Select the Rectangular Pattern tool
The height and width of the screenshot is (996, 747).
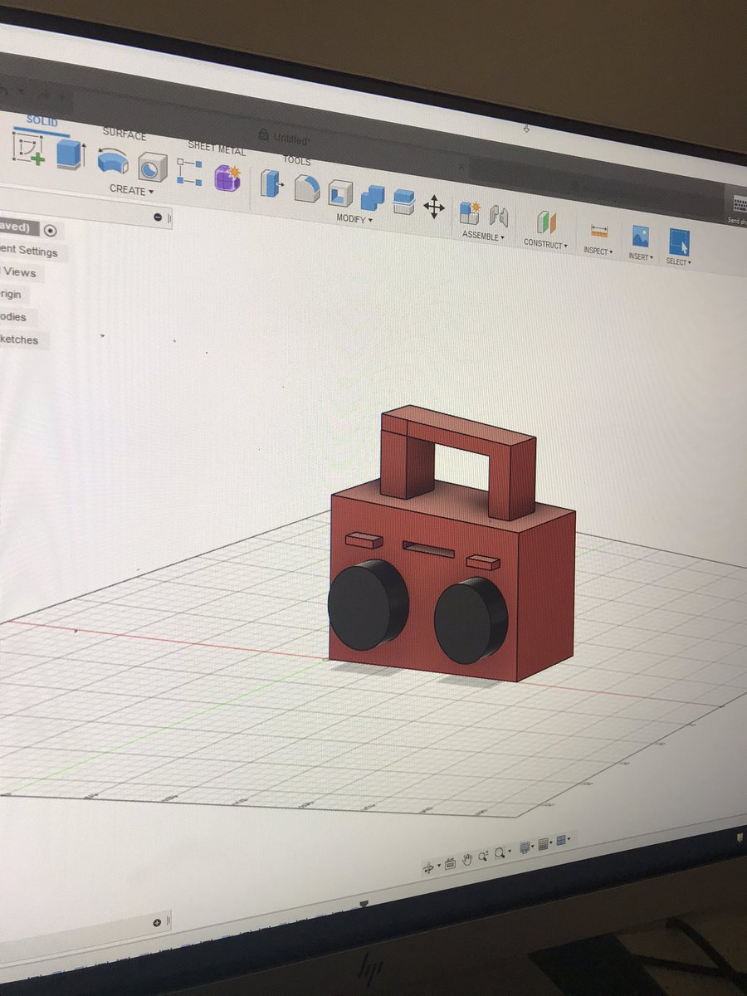click(x=190, y=172)
